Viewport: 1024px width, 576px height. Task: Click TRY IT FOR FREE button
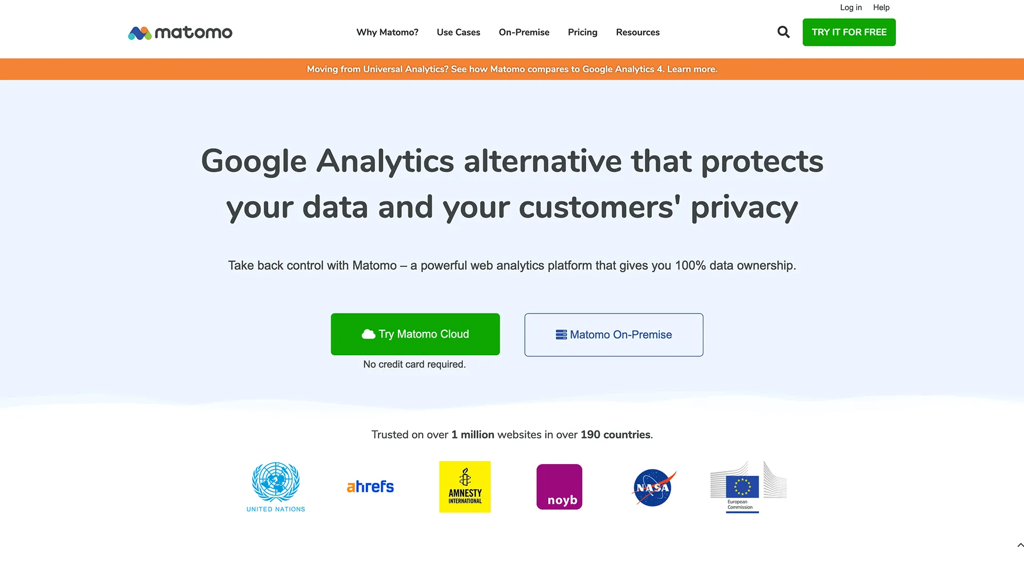point(849,33)
